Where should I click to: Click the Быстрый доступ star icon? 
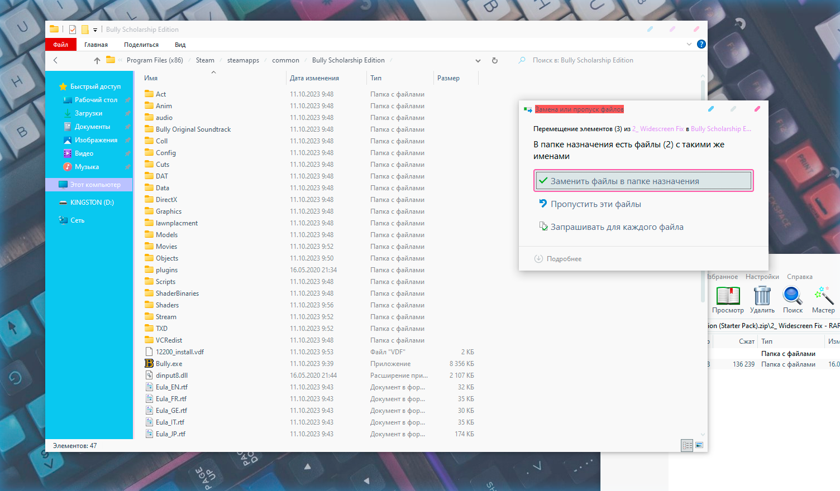pos(63,86)
